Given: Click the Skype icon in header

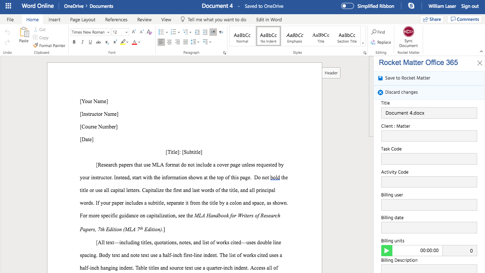Looking at the screenshot, I should pyautogui.click(x=411, y=6).
